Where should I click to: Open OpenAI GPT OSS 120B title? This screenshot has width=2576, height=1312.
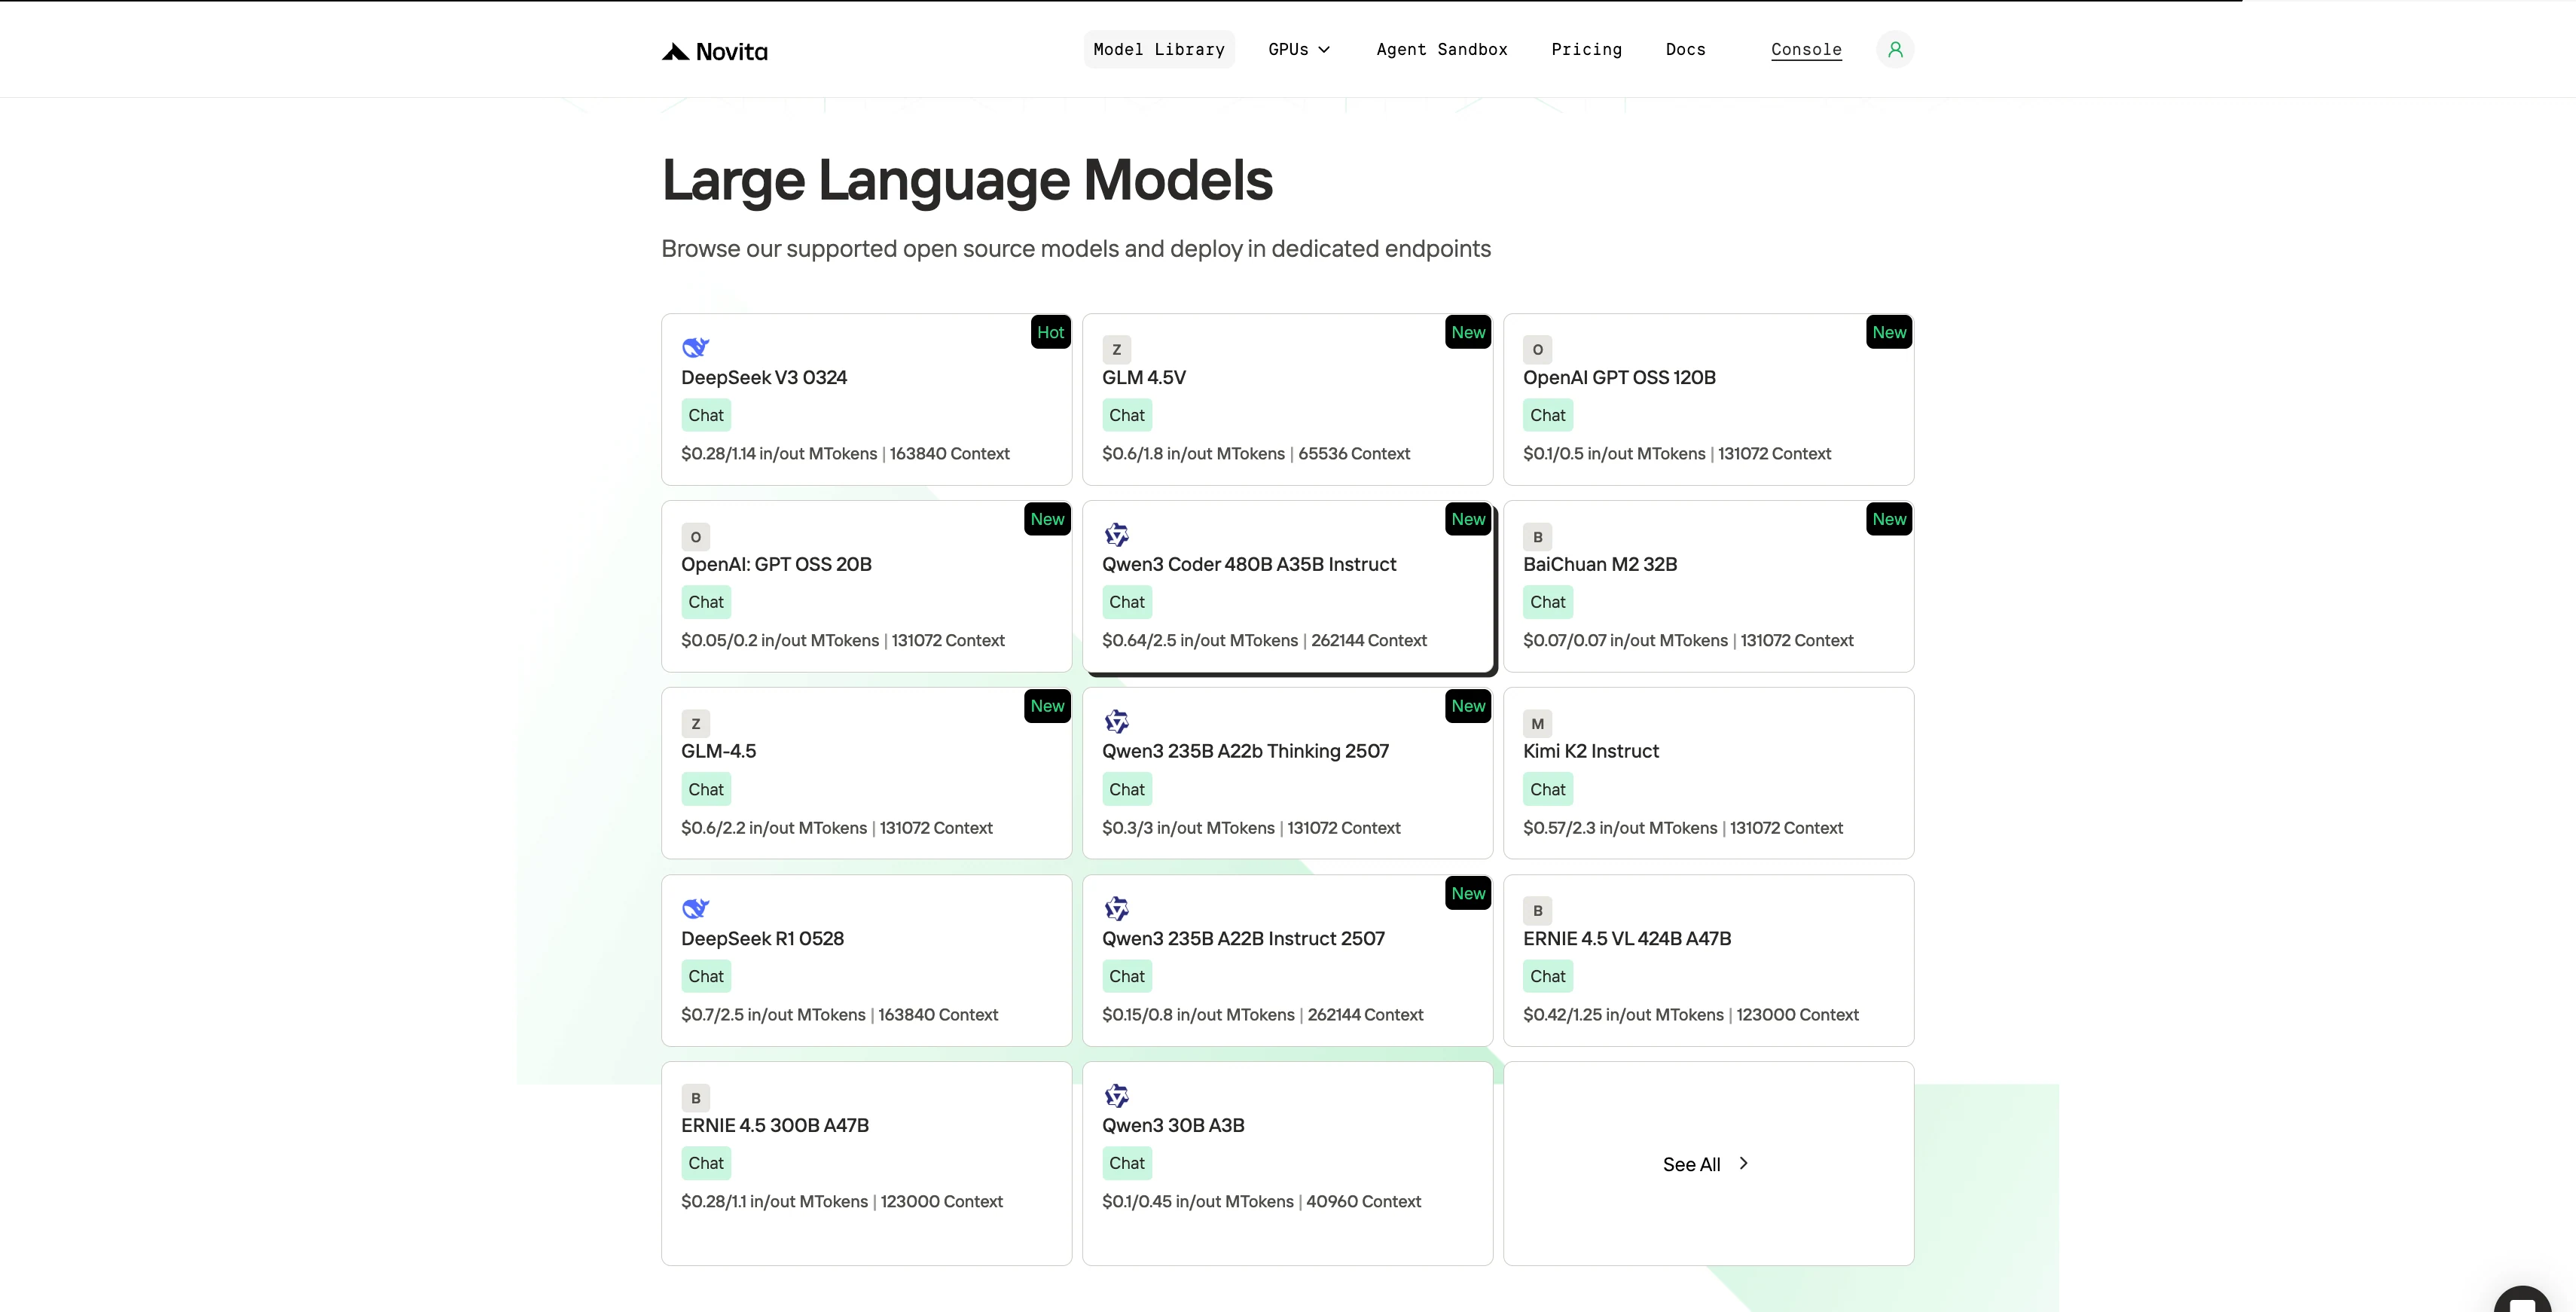coord(1619,378)
